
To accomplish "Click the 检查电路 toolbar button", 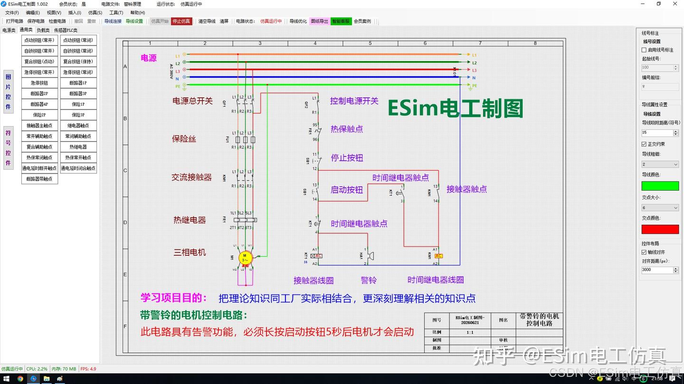I will pyautogui.click(x=57, y=21).
